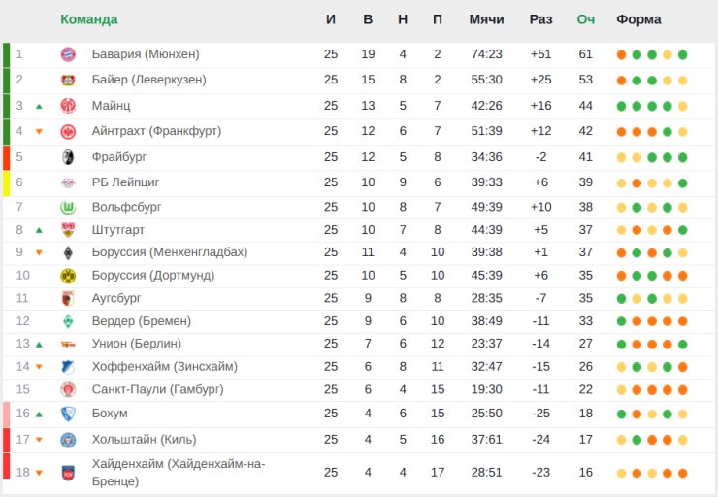The height and width of the screenshot is (497, 718).
Task: Click the Mainz club logo icon
Action: 68,105
